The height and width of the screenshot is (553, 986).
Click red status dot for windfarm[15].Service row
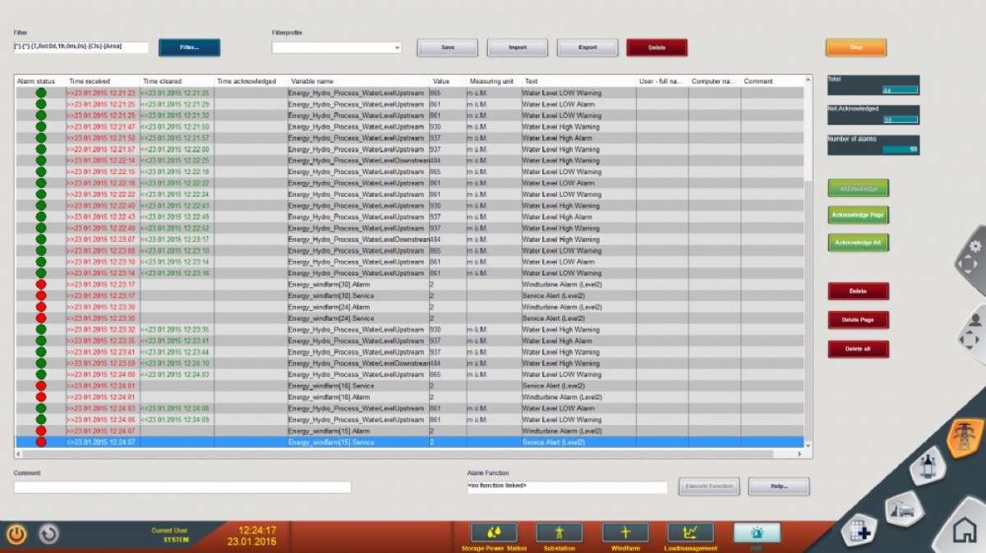click(41, 442)
